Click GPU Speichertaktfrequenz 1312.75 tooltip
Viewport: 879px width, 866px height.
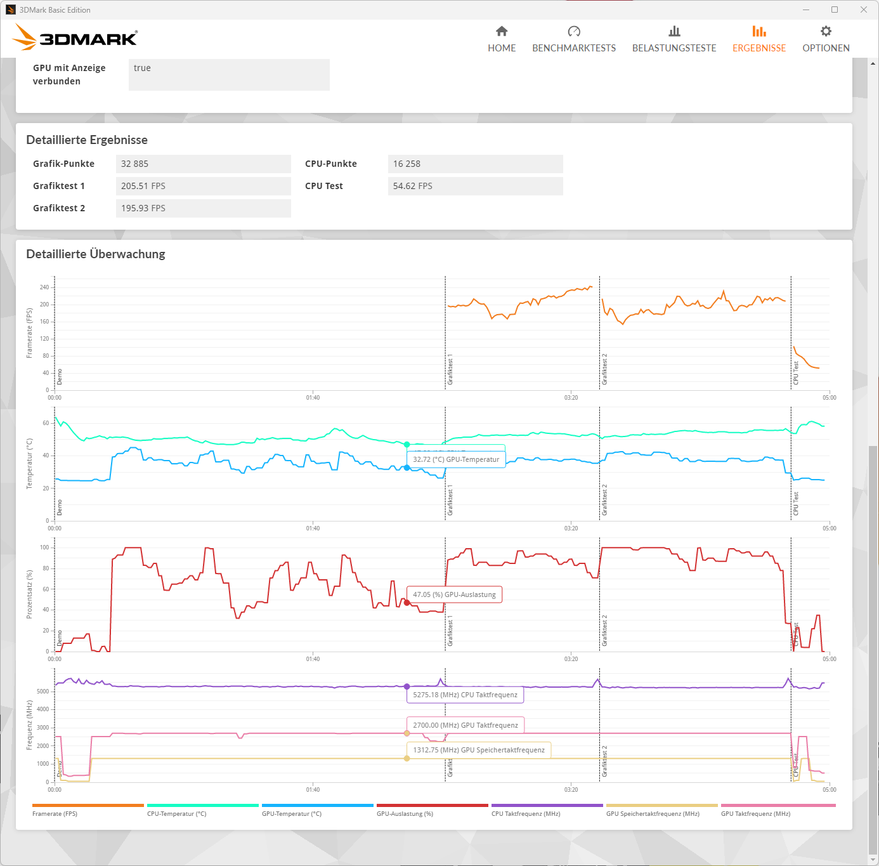pyautogui.click(x=479, y=750)
